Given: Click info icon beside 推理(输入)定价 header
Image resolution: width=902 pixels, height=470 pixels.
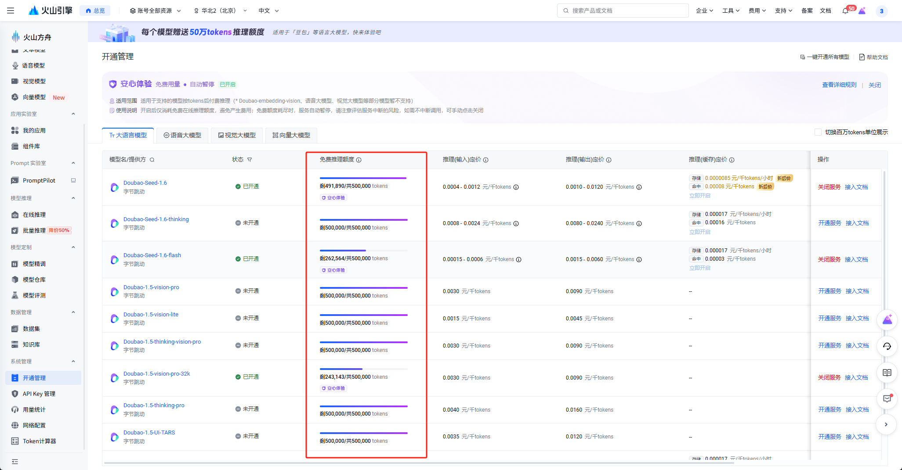Looking at the screenshot, I should pos(486,160).
